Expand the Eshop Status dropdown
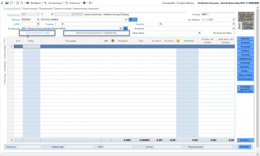This screenshot has width=260, height=156. 199,33
